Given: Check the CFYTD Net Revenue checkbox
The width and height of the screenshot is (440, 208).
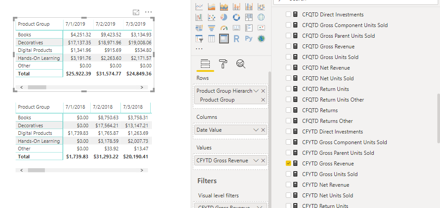Looking at the screenshot, I should click(288, 184).
